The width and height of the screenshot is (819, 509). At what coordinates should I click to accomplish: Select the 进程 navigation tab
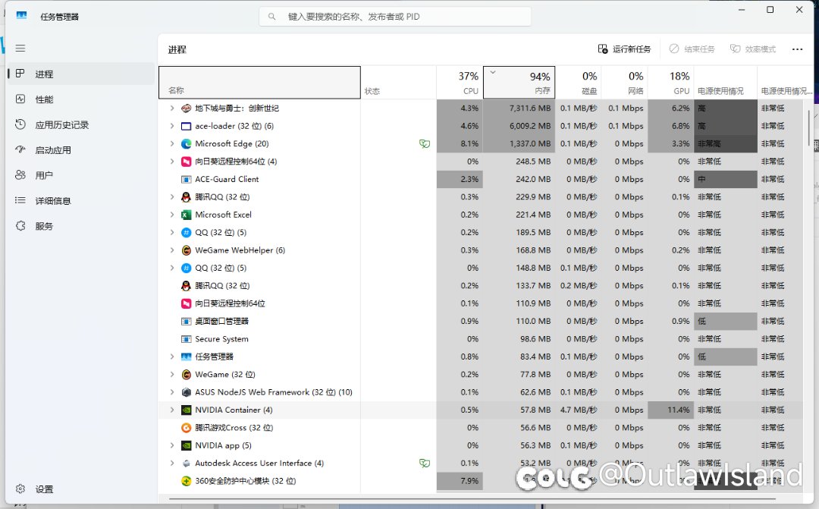pyautogui.click(x=81, y=74)
